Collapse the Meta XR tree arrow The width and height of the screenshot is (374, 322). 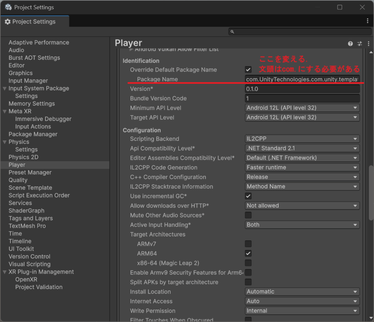[x=4, y=111]
